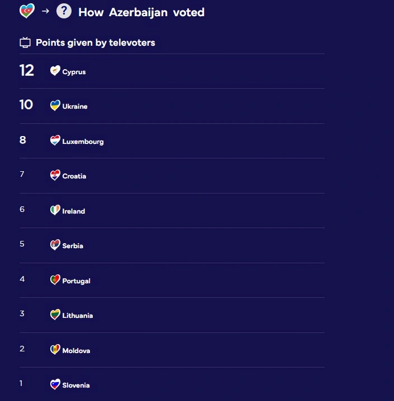394x401 pixels.
Task: Click the Lithuania heart flag icon
Action: click(x=55, y=315)
